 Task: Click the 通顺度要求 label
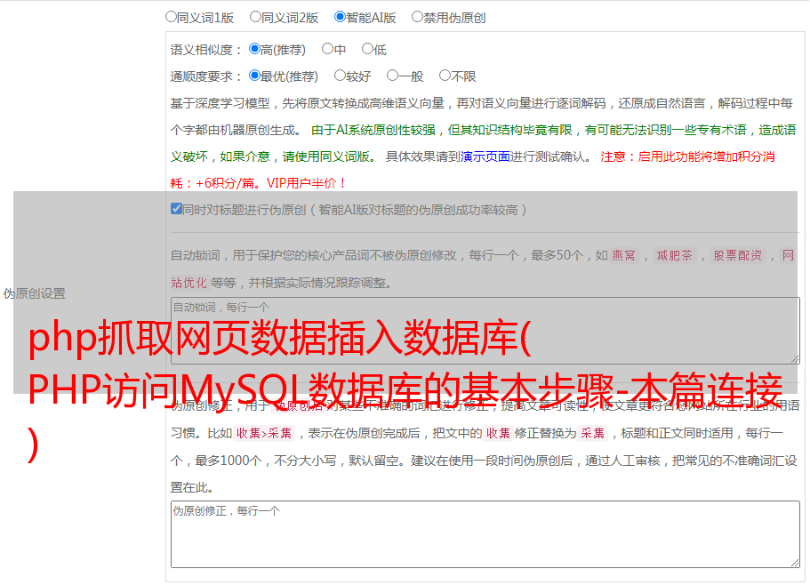point(206,76)
